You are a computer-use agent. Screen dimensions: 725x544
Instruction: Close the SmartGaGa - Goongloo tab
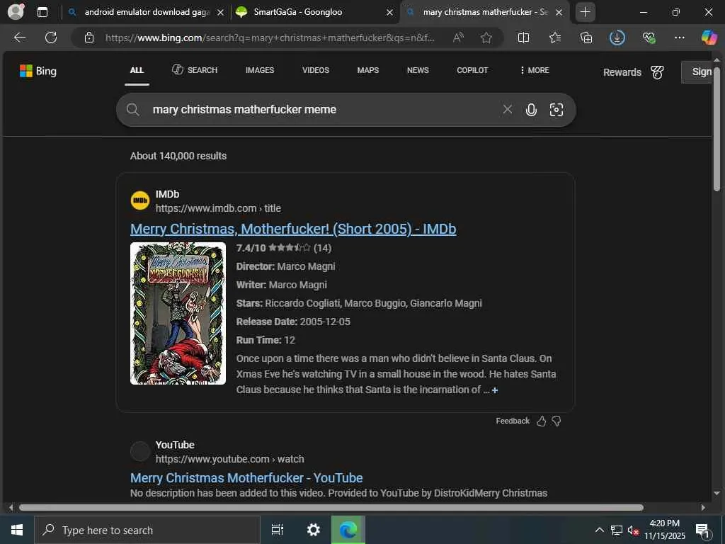390,13
